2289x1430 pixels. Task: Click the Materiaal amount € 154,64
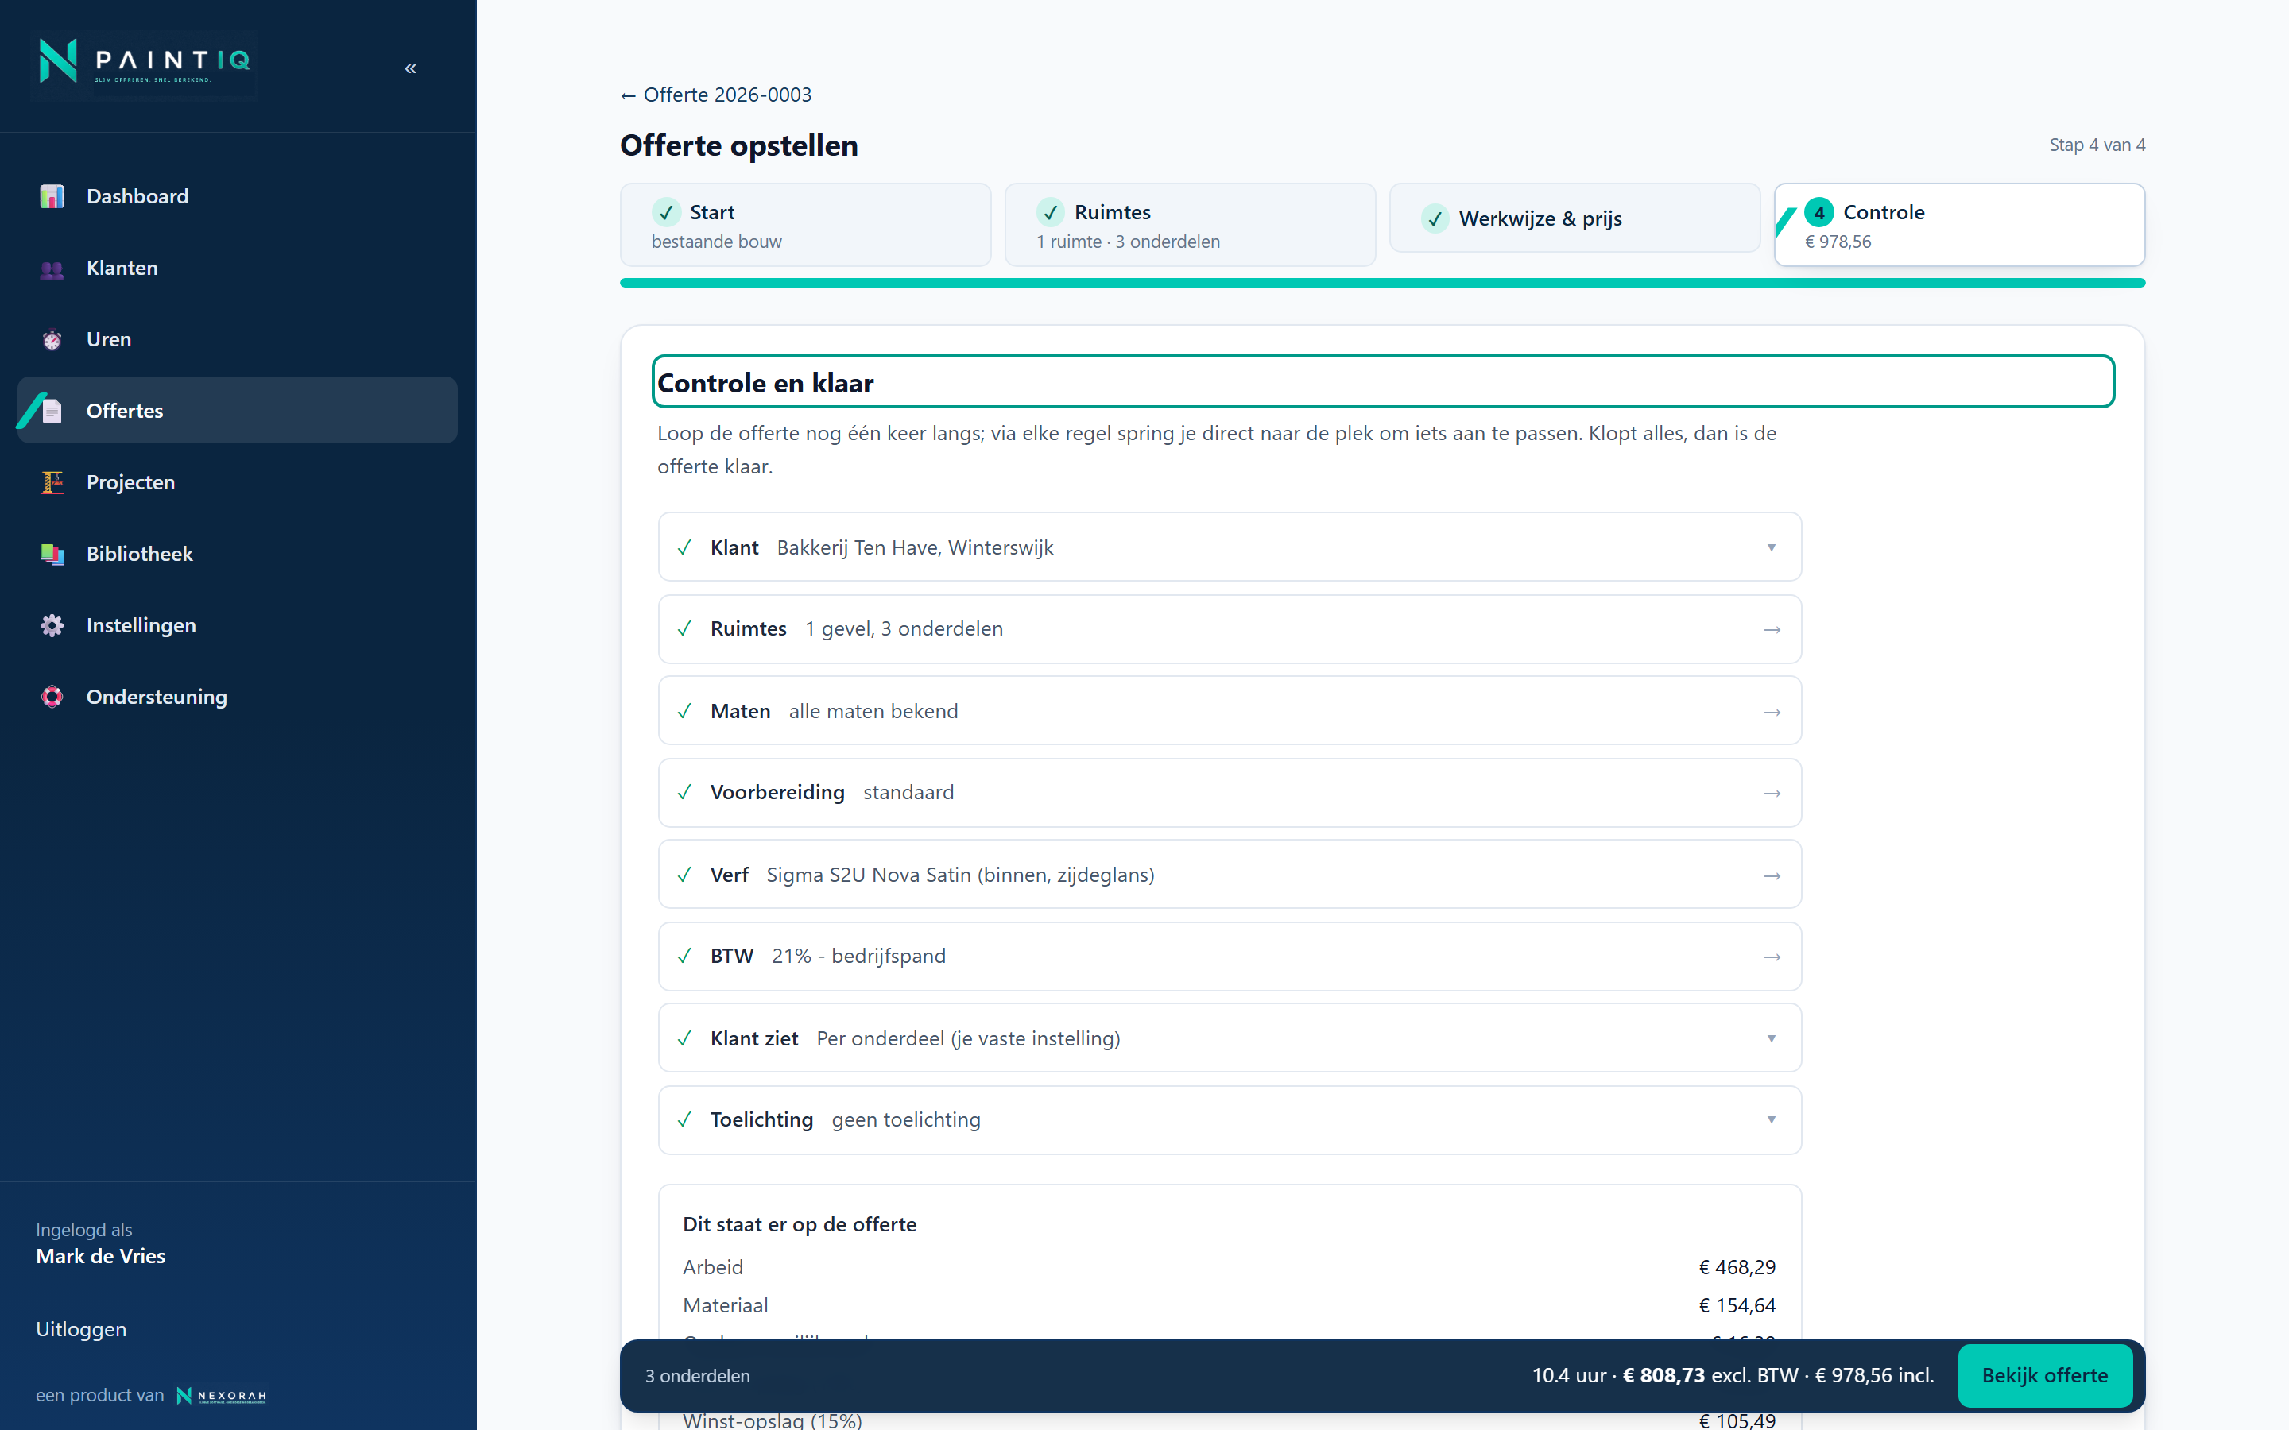tap(1737, 1306)
